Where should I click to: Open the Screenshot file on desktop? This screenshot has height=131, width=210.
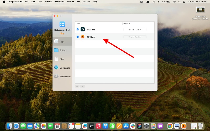click(200, 13)
